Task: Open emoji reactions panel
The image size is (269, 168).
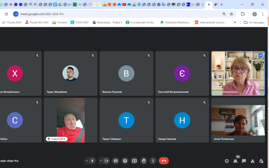Action: (125, 161)
